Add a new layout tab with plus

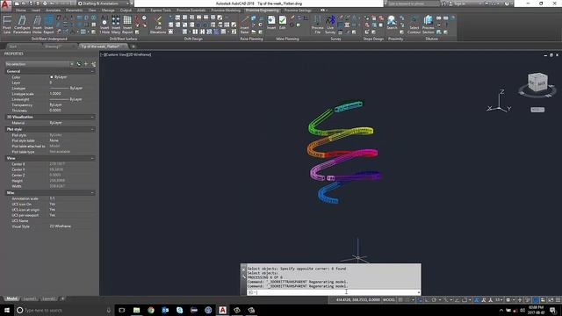(62, 298)
